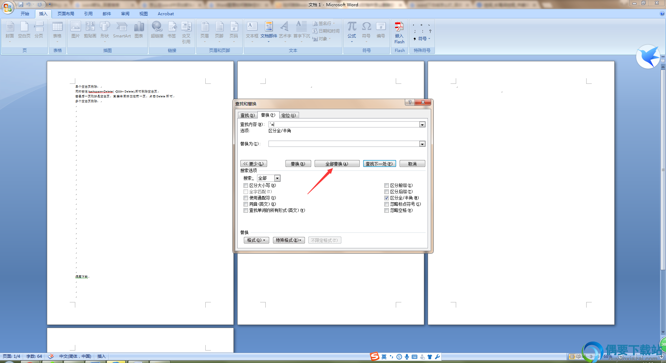
Task: Open the Acrobat ribbon tab
Action: 166,14
